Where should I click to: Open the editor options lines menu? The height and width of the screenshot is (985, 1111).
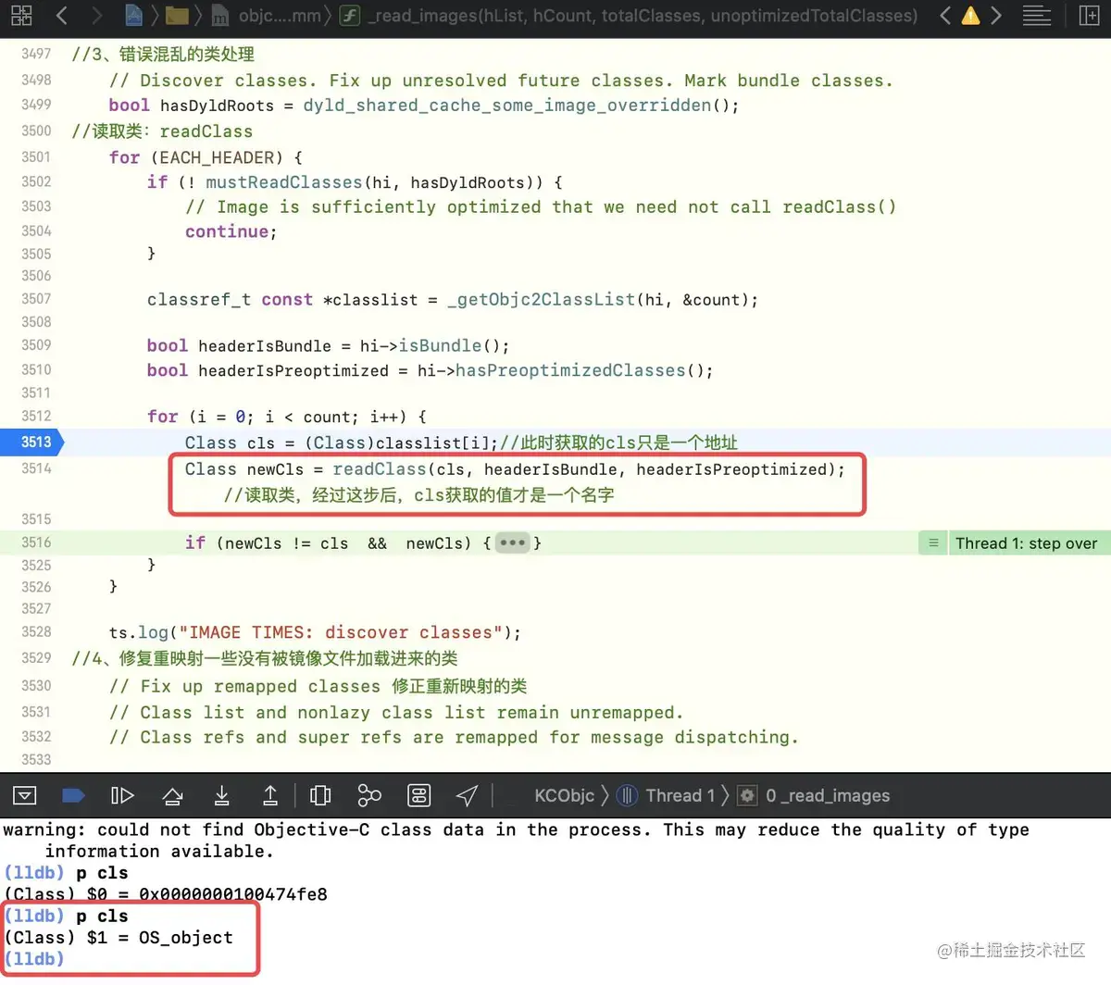(x=1037, y=15)
